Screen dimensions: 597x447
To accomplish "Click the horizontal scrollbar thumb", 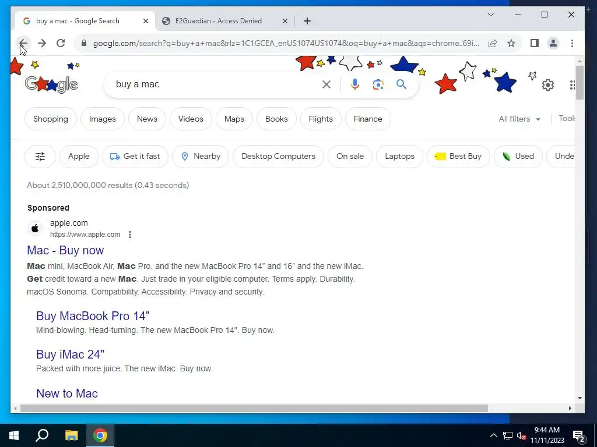I will coord(254,408).
